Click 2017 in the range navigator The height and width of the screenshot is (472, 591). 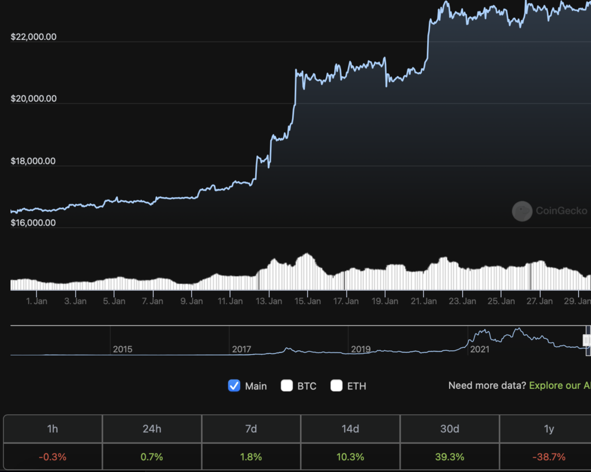(242, 349)
